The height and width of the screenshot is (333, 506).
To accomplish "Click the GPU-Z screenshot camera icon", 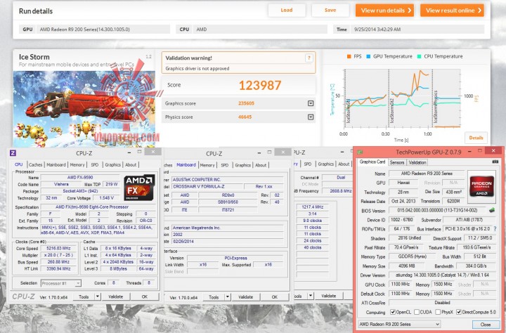I will click(x=495, y=162).
